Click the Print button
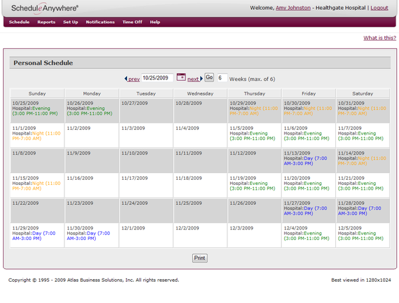The image size is (399, 303). coord(199,257)
